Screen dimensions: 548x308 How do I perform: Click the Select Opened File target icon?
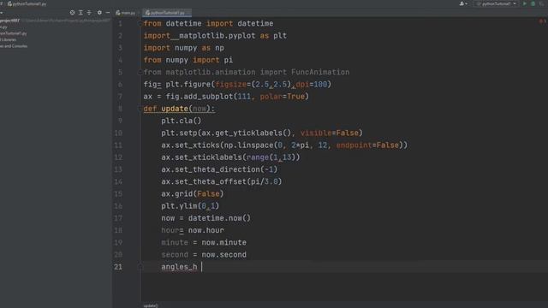[72, 13]
